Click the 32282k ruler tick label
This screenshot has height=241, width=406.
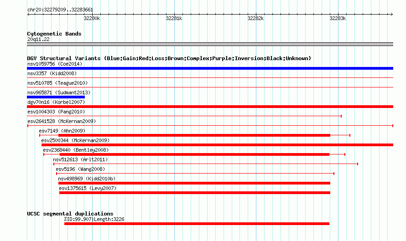tap(255, 18)
